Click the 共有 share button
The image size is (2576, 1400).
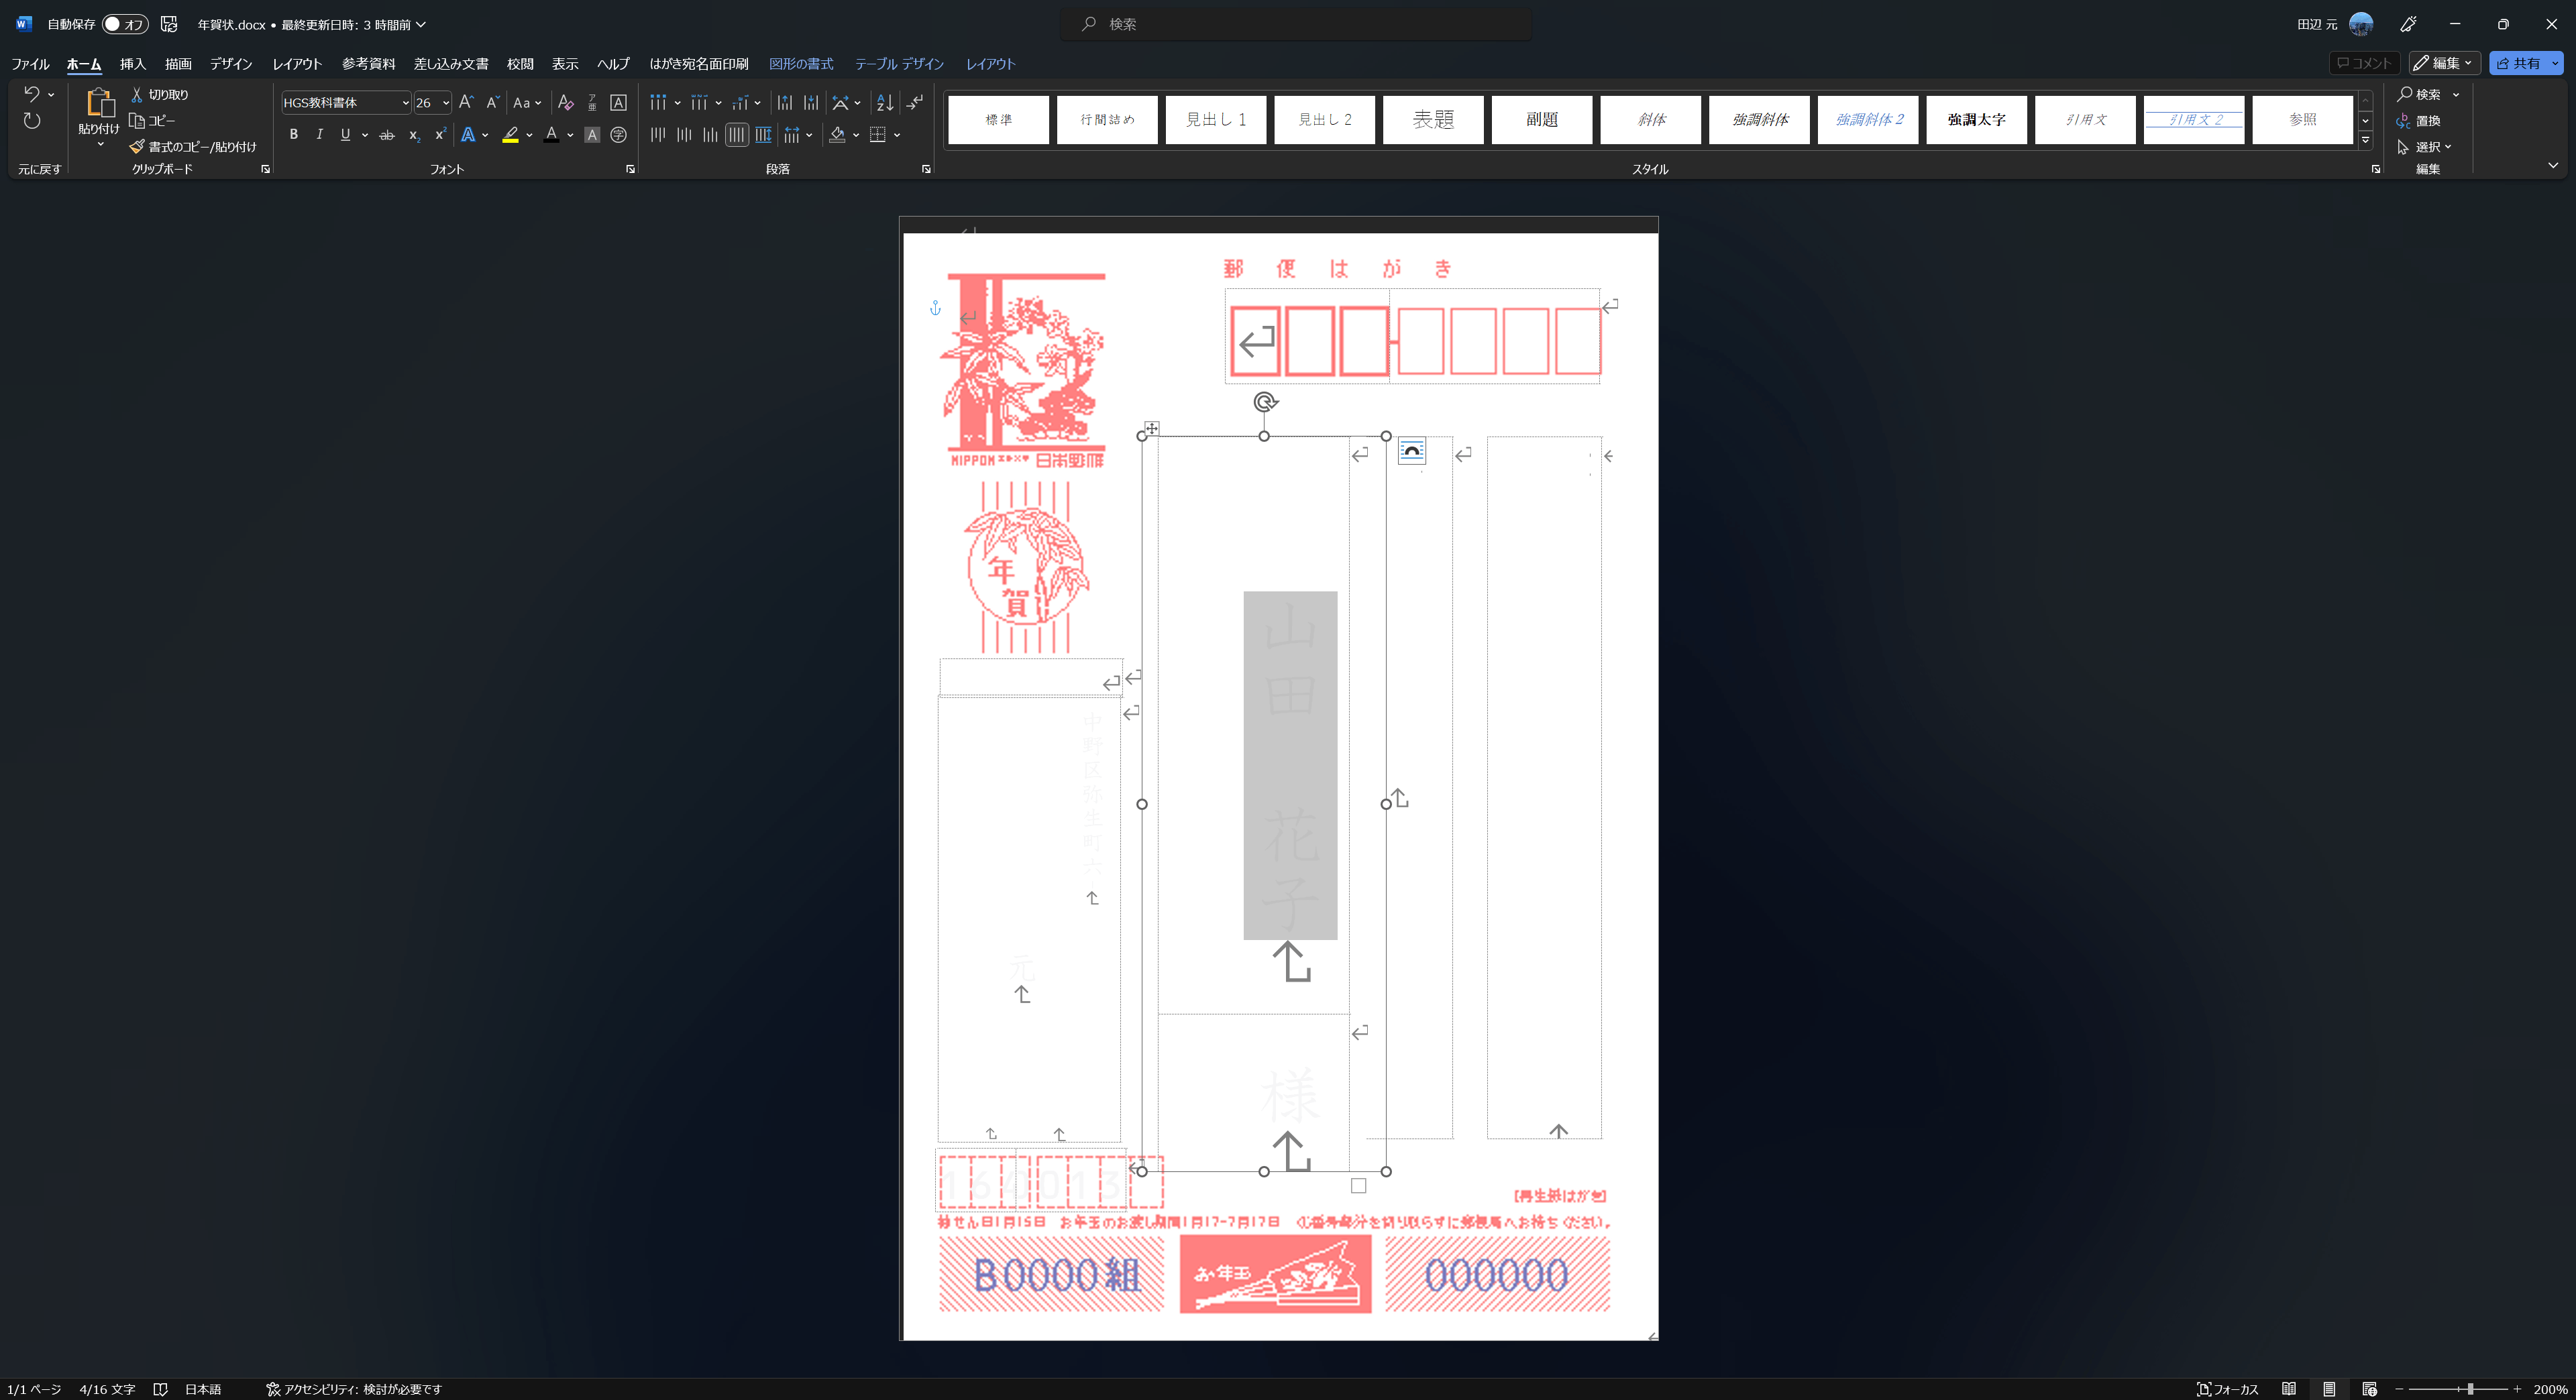click(x=2518, y=63)
